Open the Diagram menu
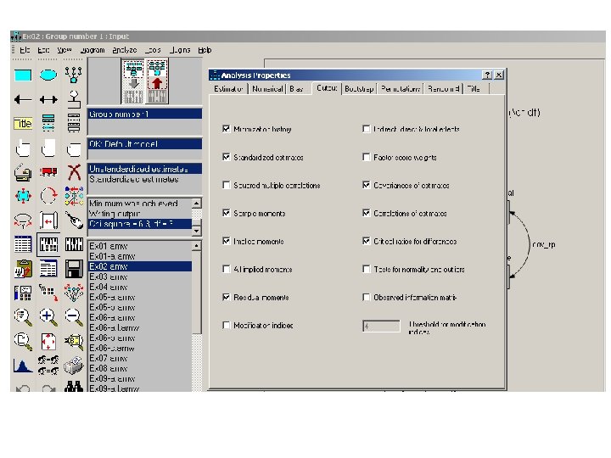Image resolution: width=611 pixels, height=458 pixels. click(92, 50)
